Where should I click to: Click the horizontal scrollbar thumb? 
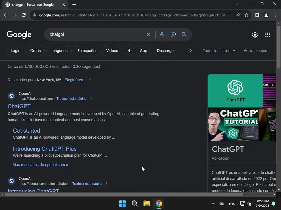124,195
